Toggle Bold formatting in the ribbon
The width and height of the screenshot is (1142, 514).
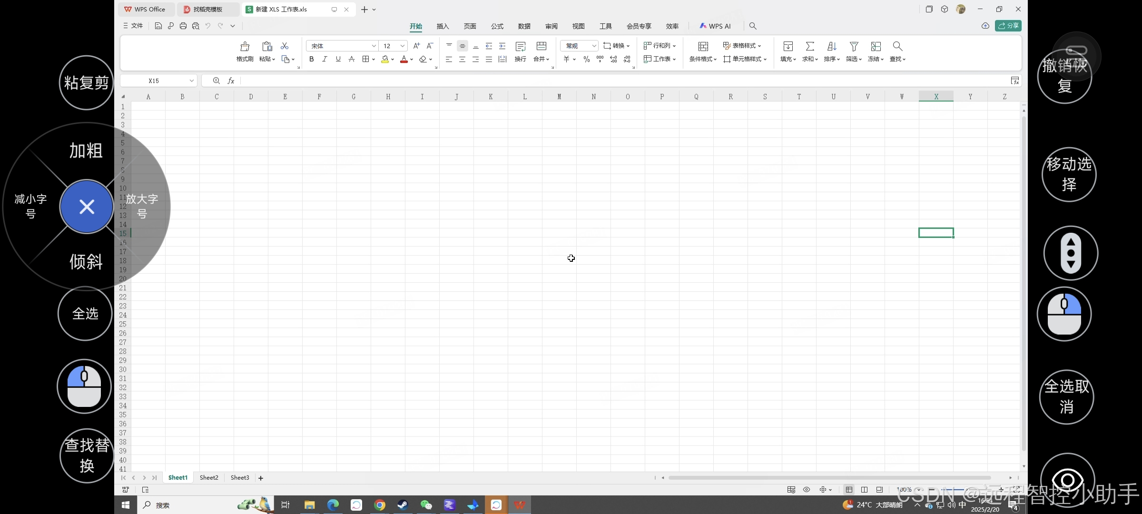click(x=311, y=59)
